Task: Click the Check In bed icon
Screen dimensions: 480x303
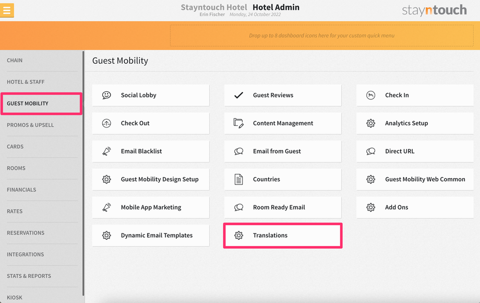Action: pyautogui.click(x=371, y=95)
